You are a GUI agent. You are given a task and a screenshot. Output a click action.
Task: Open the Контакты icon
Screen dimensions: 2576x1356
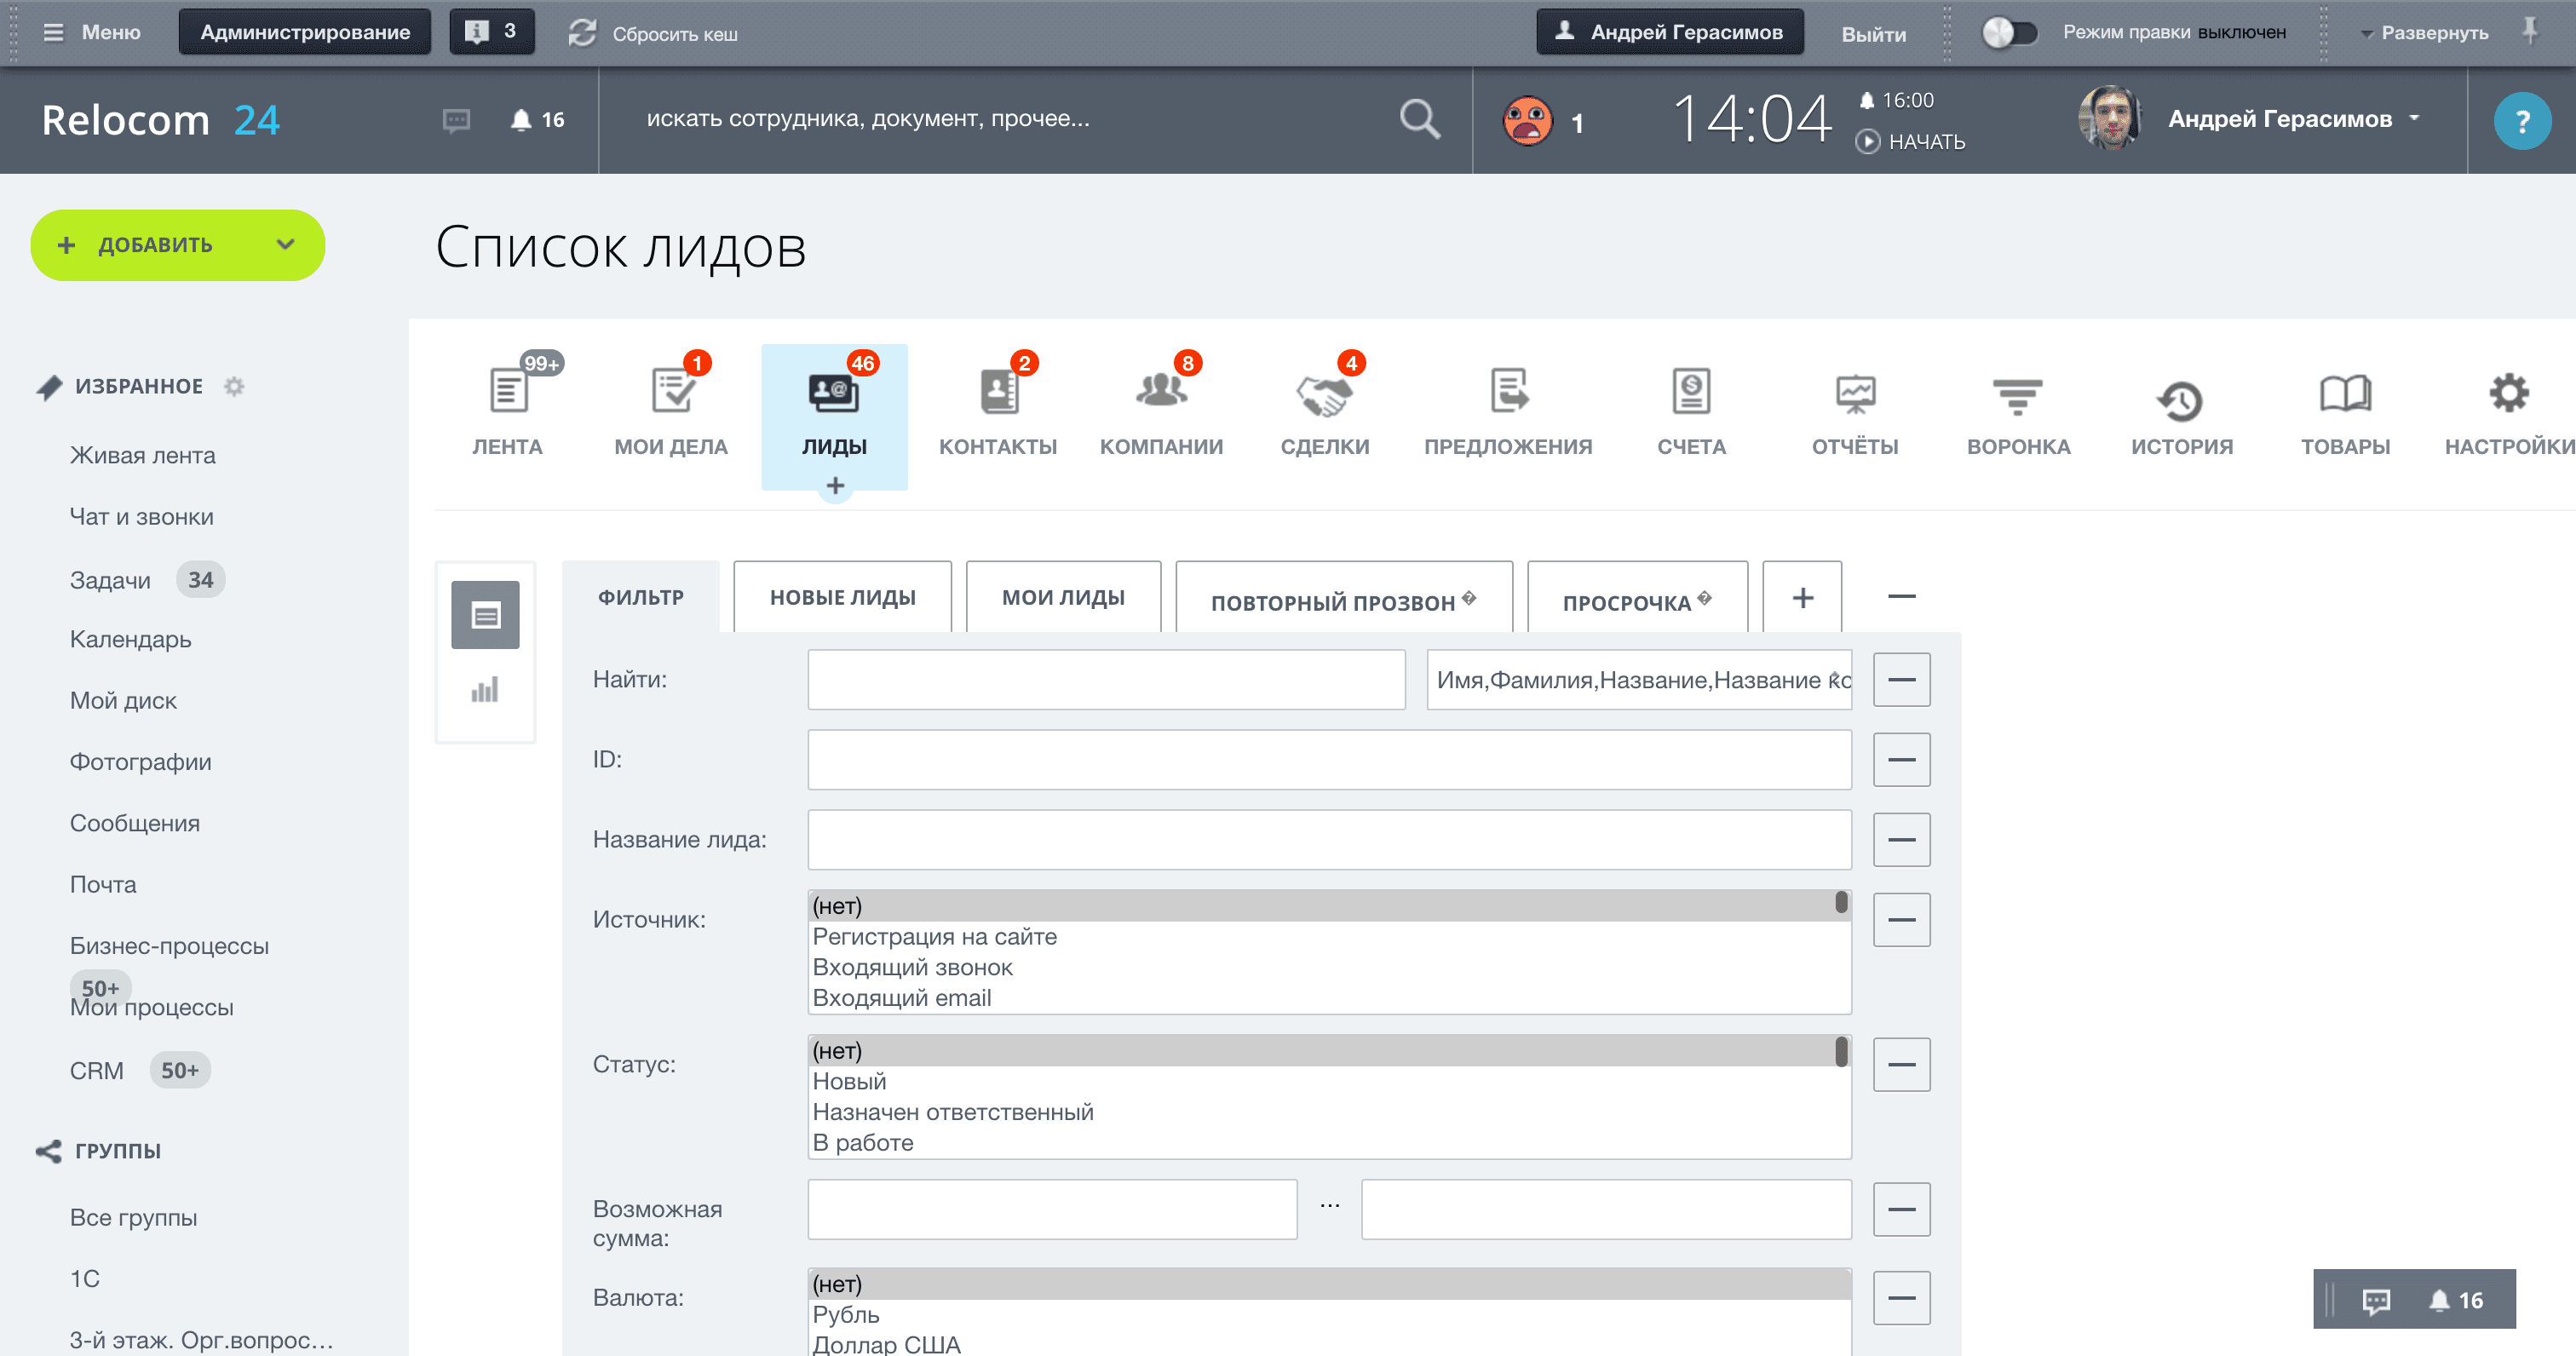(x=998, y=391)
